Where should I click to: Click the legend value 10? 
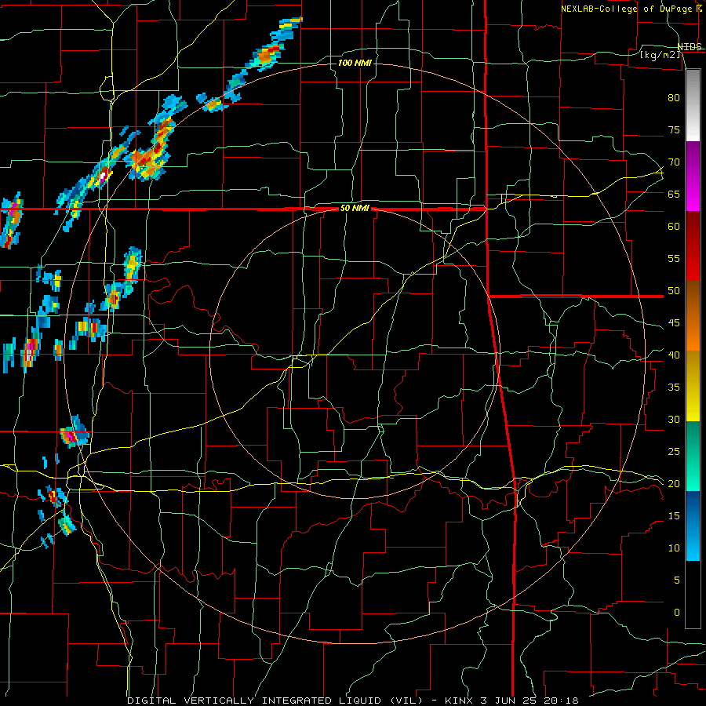coord(674,548)
